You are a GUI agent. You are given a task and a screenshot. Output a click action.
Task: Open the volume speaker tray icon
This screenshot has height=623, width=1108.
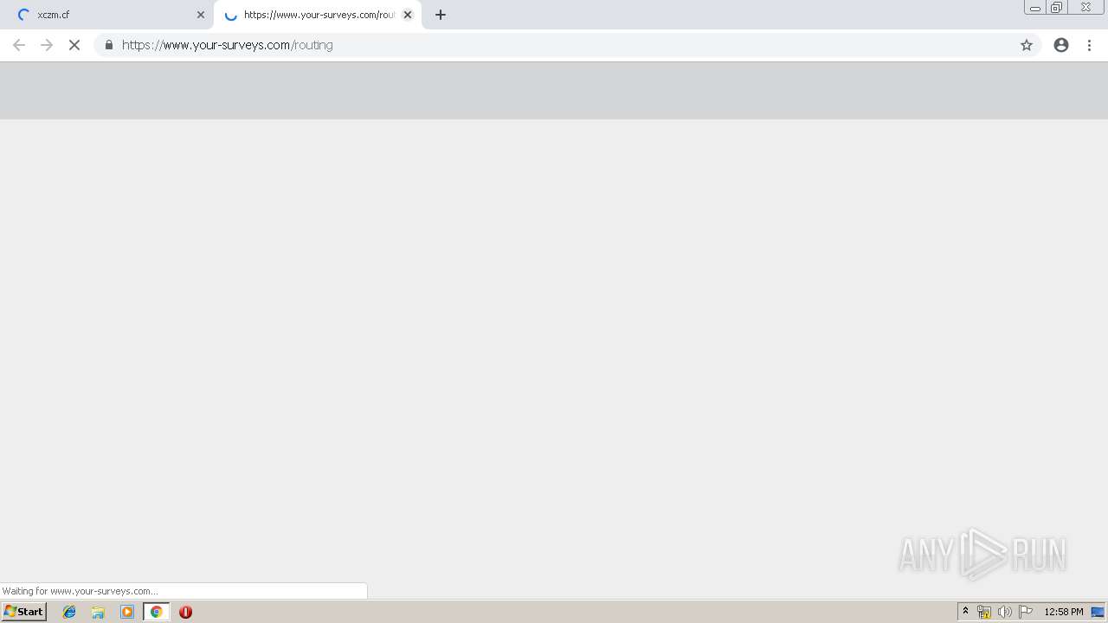point(1005,612)
